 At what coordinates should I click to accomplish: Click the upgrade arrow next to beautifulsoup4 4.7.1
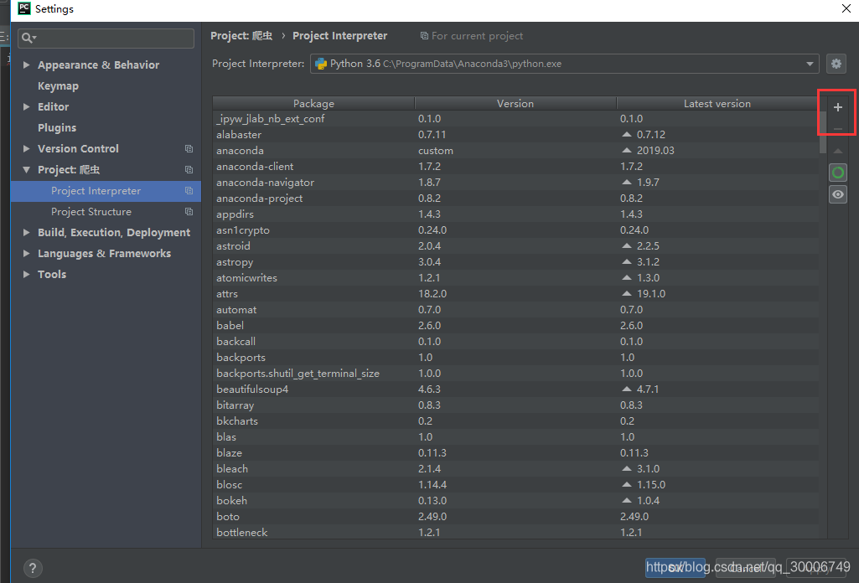627,389
